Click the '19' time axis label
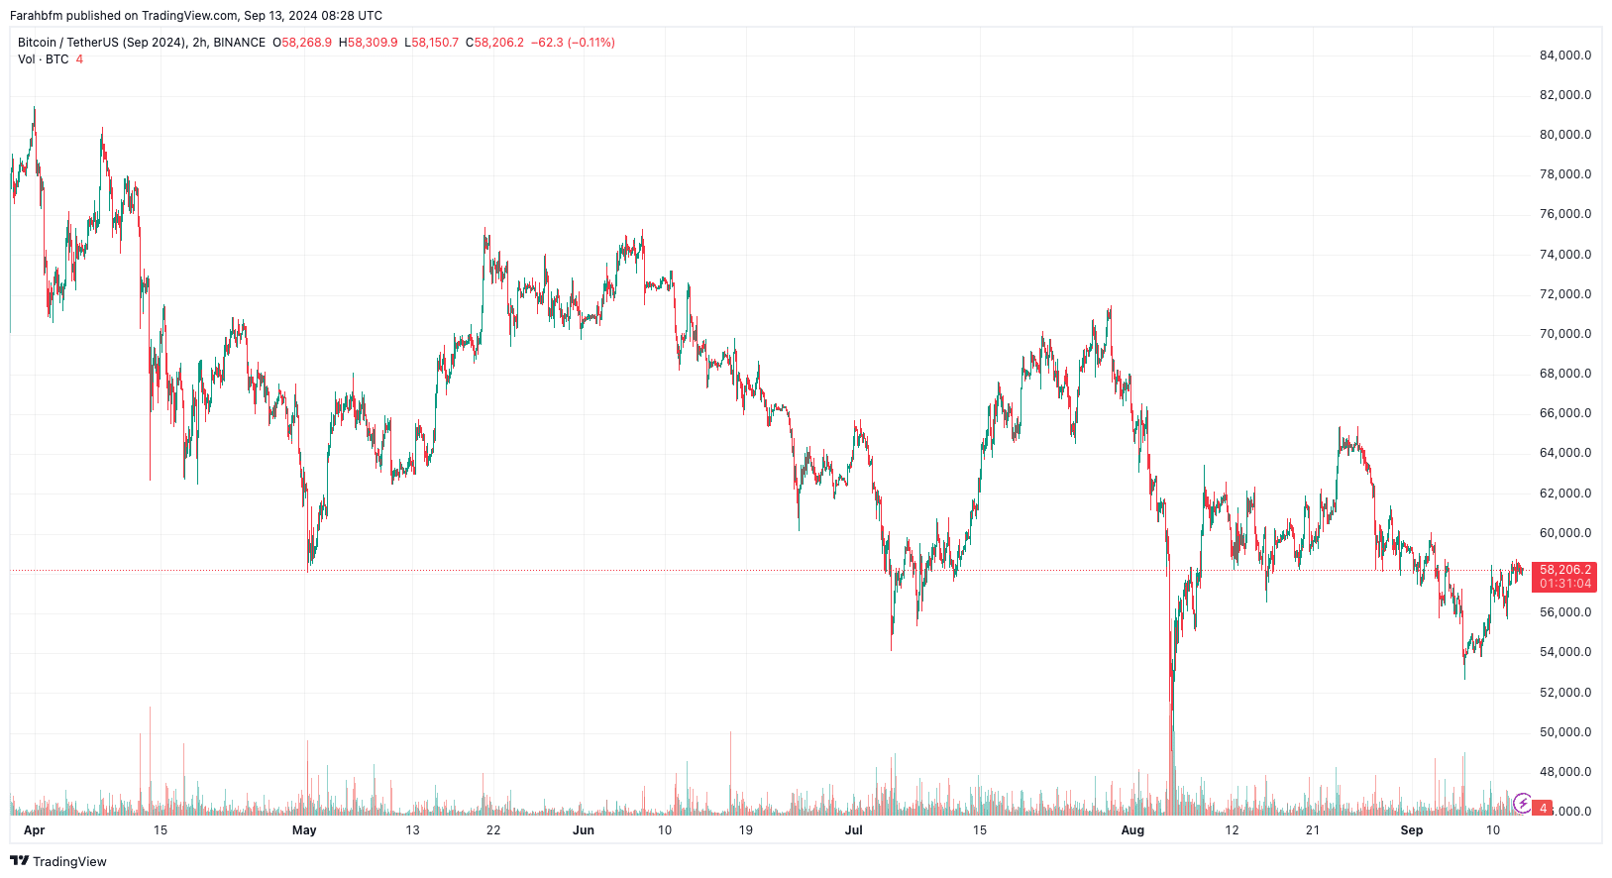Image resolution: width=1612 pixels, height=878 pixels. coord(746,830)
